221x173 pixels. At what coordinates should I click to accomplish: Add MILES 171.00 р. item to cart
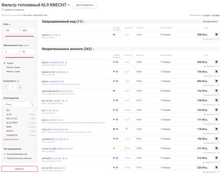(x=216, y=120)
